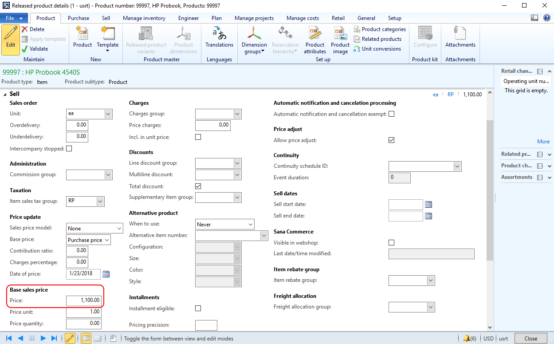Viewport: 554px width, 344px height.
Task: Open Sell start date calendar picker
Action: [428, 205]
